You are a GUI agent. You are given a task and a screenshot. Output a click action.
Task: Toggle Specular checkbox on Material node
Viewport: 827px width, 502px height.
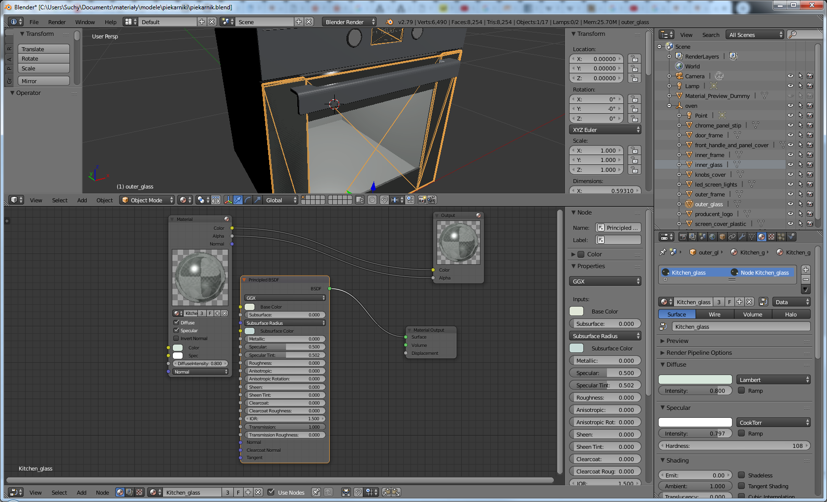(x=176, y=331)
